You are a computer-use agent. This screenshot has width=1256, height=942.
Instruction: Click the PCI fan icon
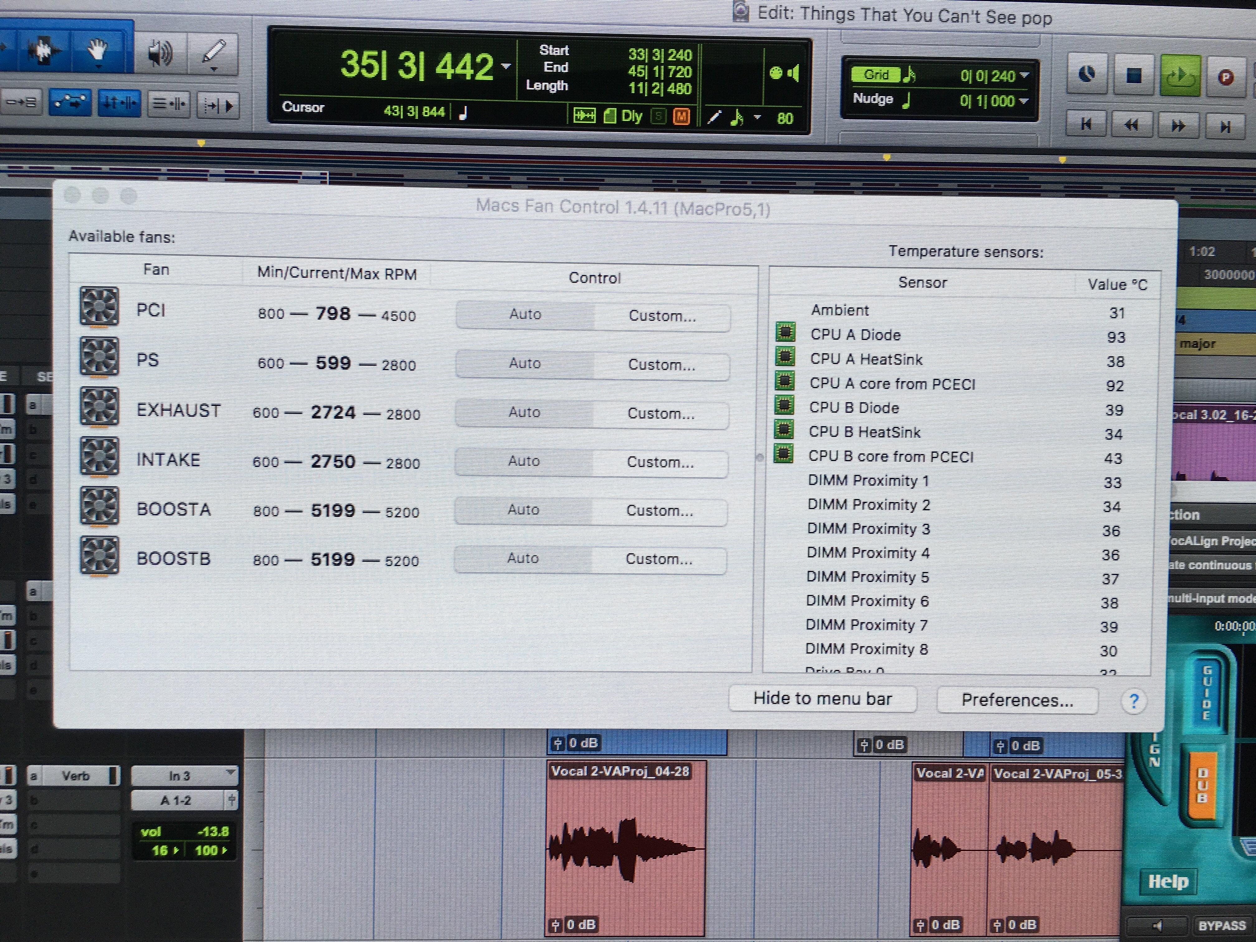99,307
